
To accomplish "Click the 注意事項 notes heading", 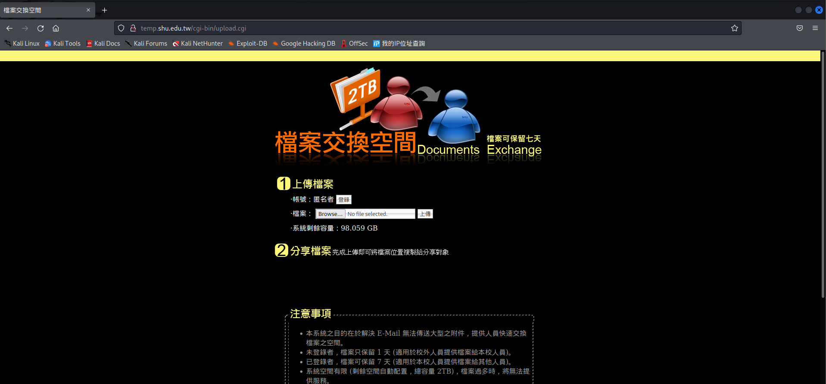I will (x=311, y=314).
